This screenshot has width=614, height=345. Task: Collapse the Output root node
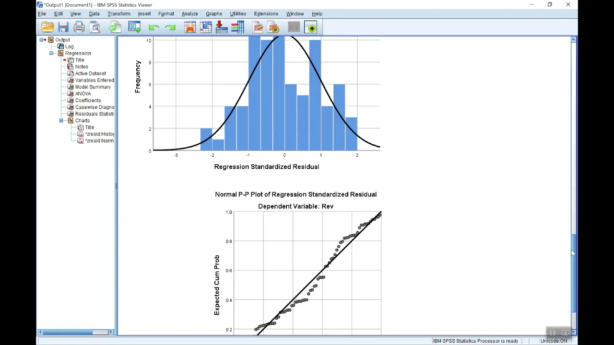[x=42, y=40]
